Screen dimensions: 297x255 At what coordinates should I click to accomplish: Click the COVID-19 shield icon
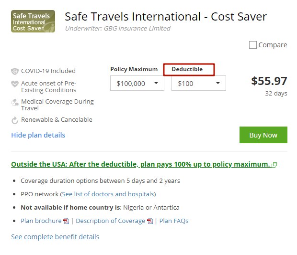click(x=15, y=71)
